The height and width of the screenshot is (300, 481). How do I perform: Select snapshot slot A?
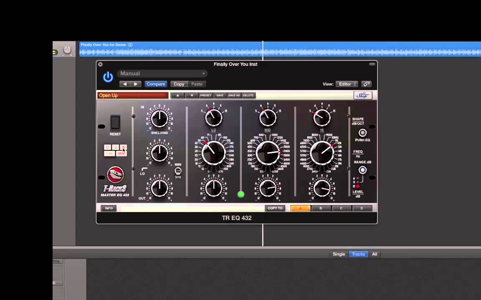click(x=301, y=208)
